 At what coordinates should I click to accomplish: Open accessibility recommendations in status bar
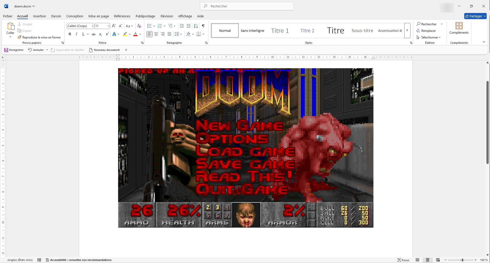[79, 260]
